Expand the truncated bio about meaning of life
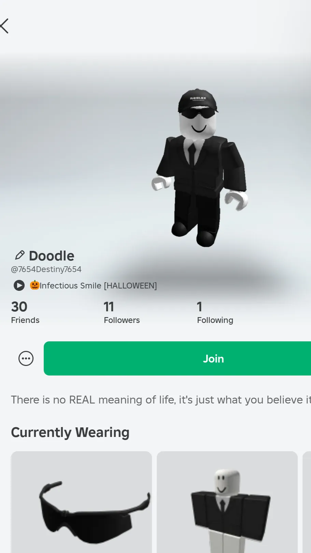 click(161, 400)
